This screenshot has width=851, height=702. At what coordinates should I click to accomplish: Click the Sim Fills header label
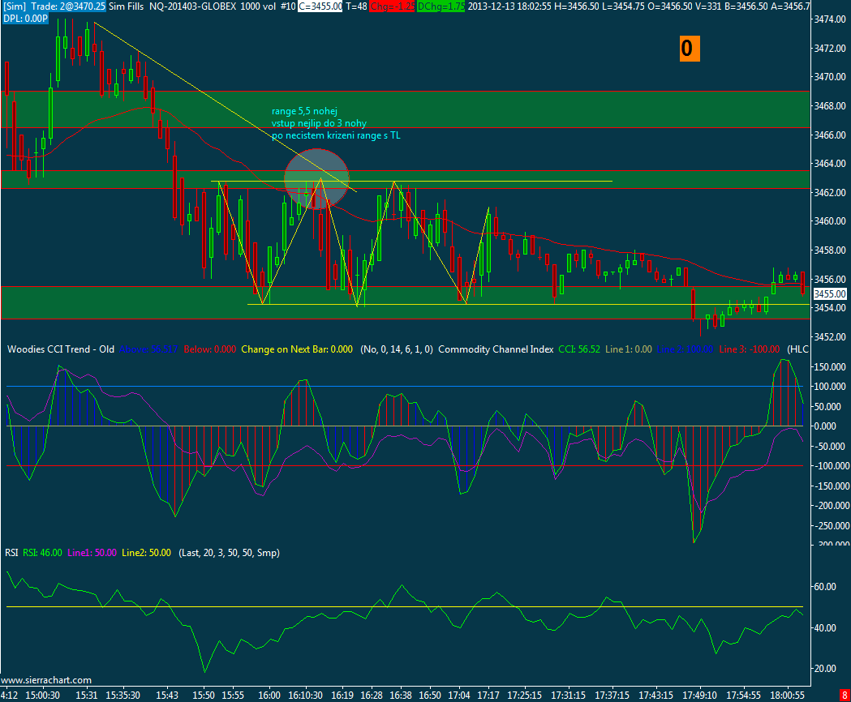pyautogui.click(x=126, y=6)
